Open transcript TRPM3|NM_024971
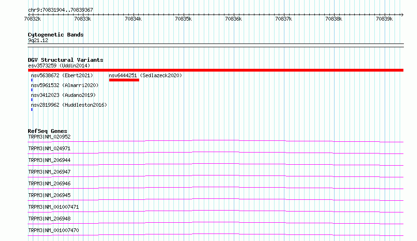 coord(49,148)
